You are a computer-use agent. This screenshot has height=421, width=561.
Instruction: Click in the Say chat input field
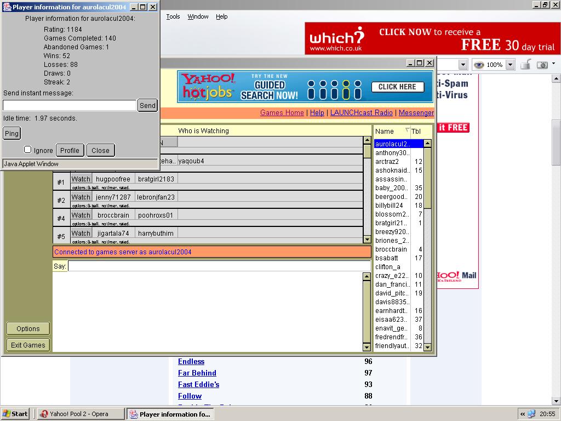(219, 266)
